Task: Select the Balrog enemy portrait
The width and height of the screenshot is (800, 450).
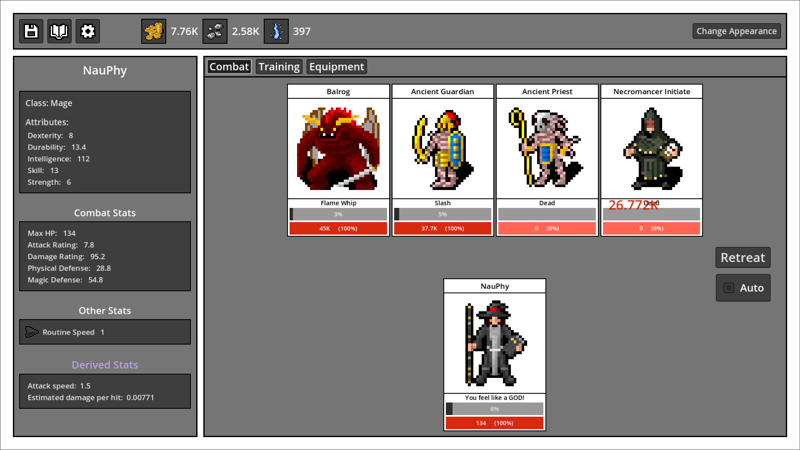Action: [338, 148]
